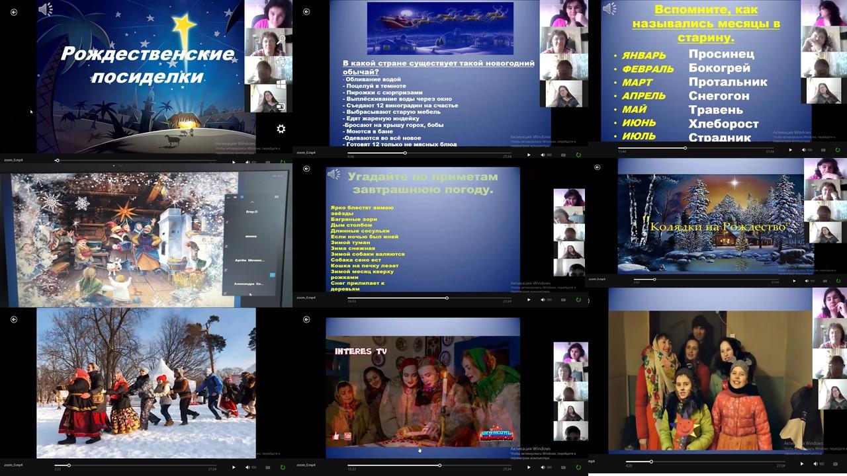
Task: Mute volume in snowy dance player
Action: 248,467
